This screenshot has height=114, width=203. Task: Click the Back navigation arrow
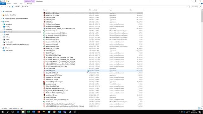pos(2,7)
